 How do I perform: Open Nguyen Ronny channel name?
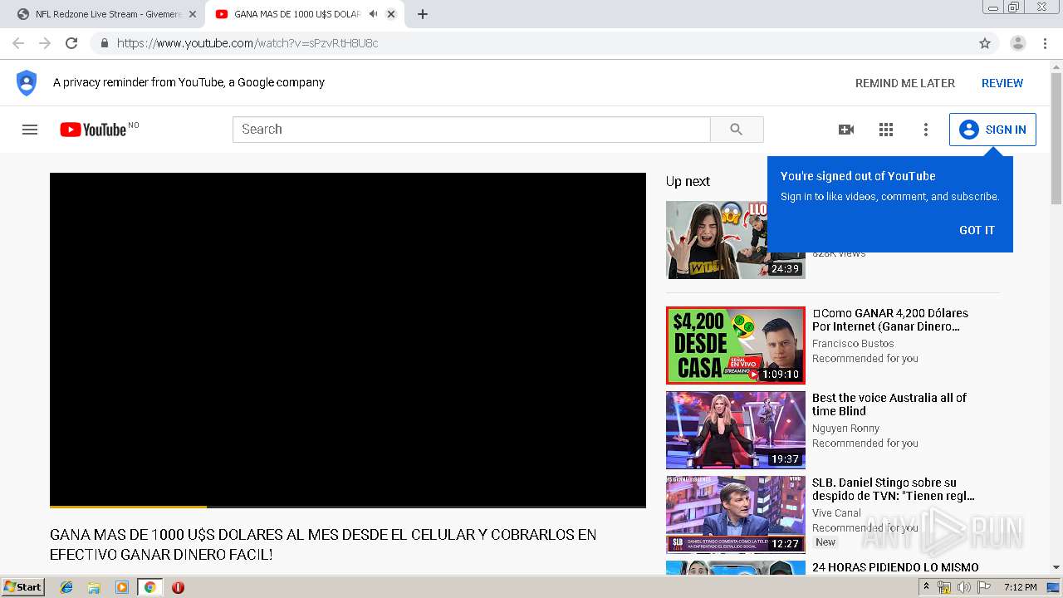point(845,428)
